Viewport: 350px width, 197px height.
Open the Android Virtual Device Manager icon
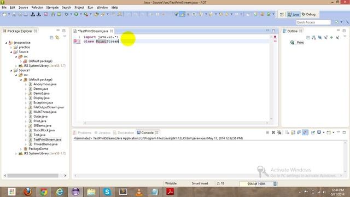[x=59, y=14]
